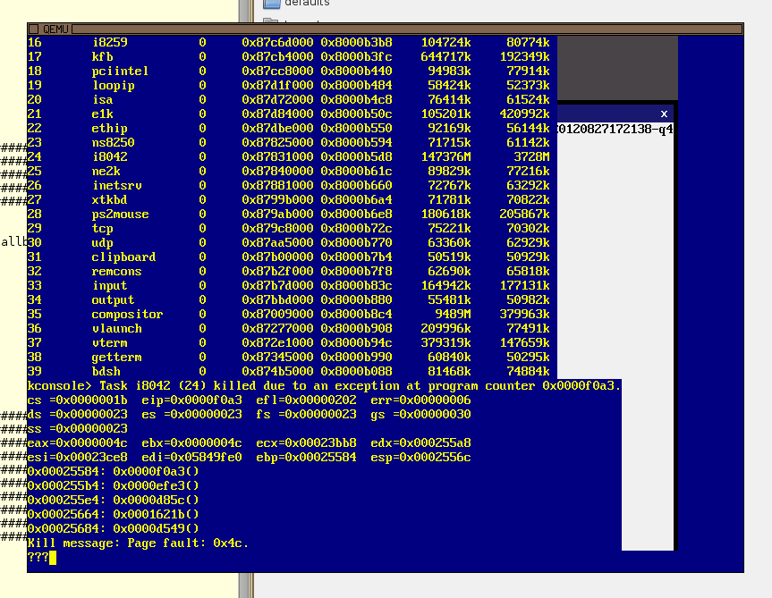The width and height of the screenshot is (772, 598).
Task: Click the 0120827172138-q4 text in inner window
Action: click(615, 129)
